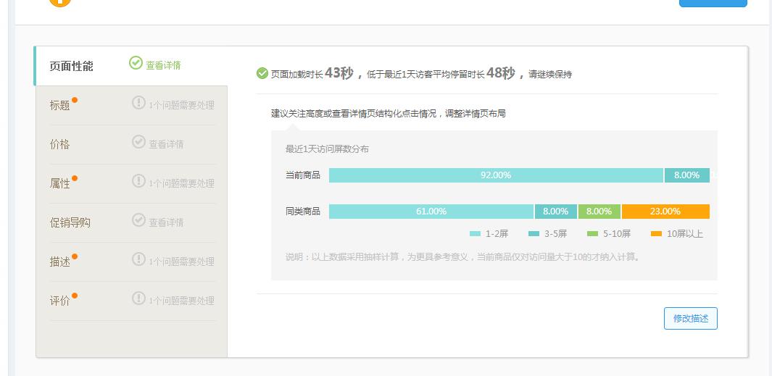Go to the 属性 section
Viewport: 772px width, 376px height.
point(60,184)
